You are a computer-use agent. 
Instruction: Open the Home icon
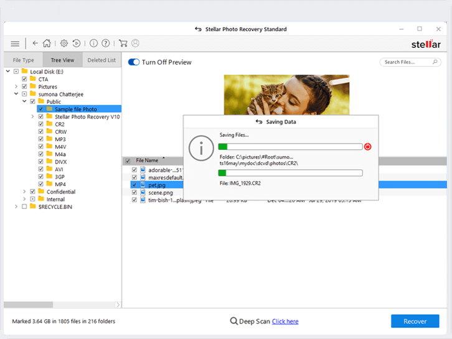click(47, 43)
